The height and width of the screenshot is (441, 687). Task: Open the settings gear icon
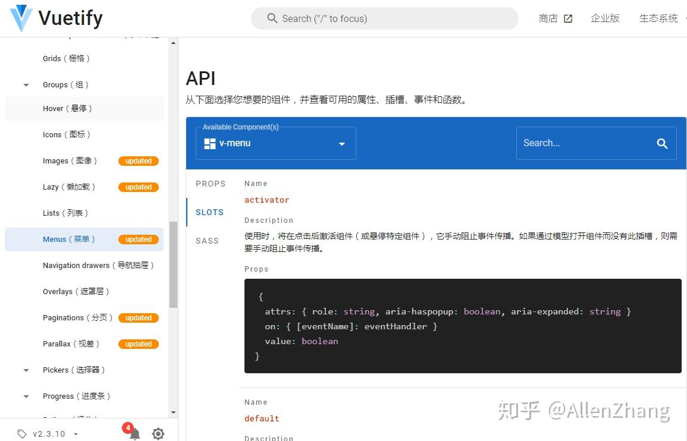[x=158, y=433]
